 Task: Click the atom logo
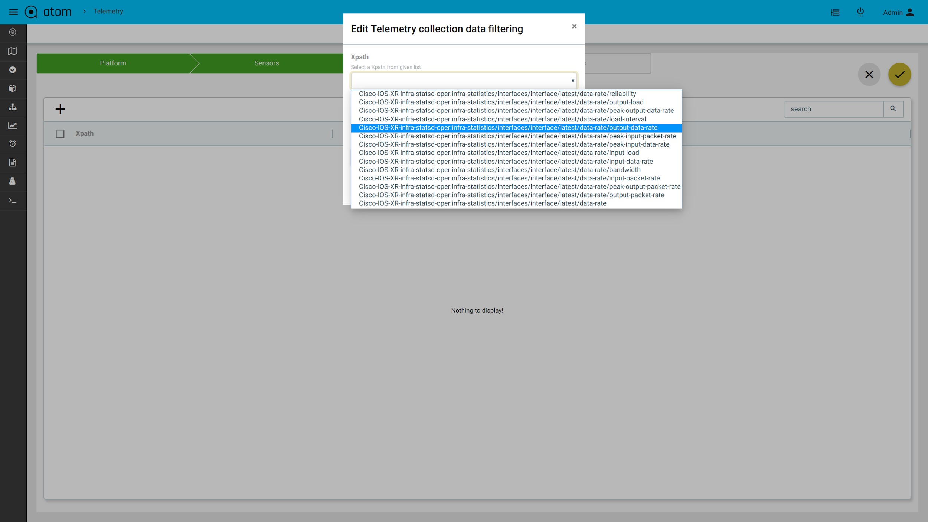[x=48, y=12]
